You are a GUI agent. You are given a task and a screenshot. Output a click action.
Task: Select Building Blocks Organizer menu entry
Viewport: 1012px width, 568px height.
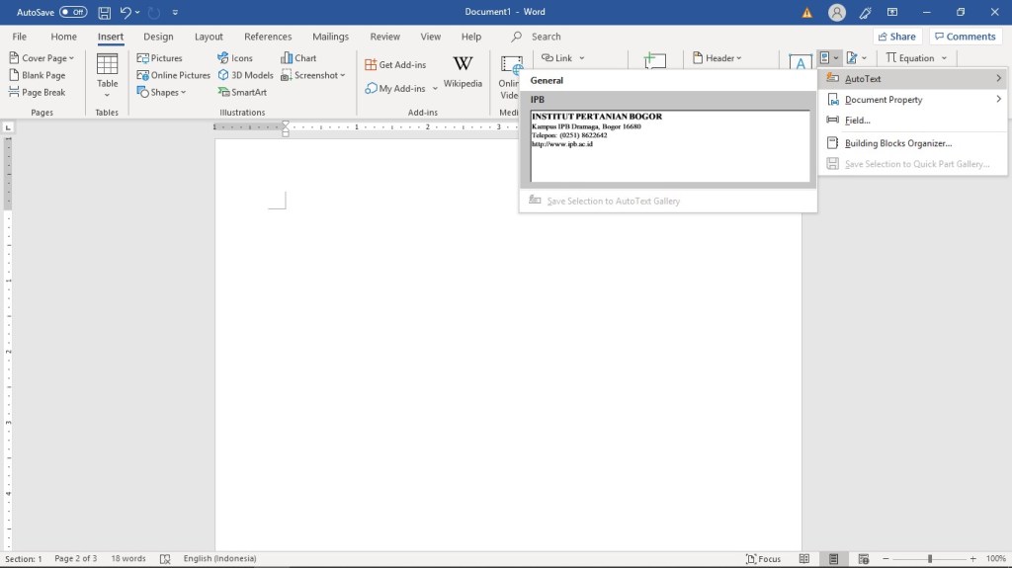(897, 143)
